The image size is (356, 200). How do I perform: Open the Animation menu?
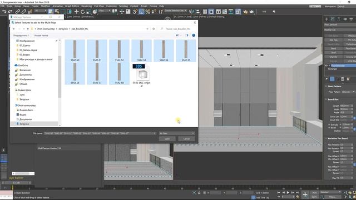pos(57,6)
